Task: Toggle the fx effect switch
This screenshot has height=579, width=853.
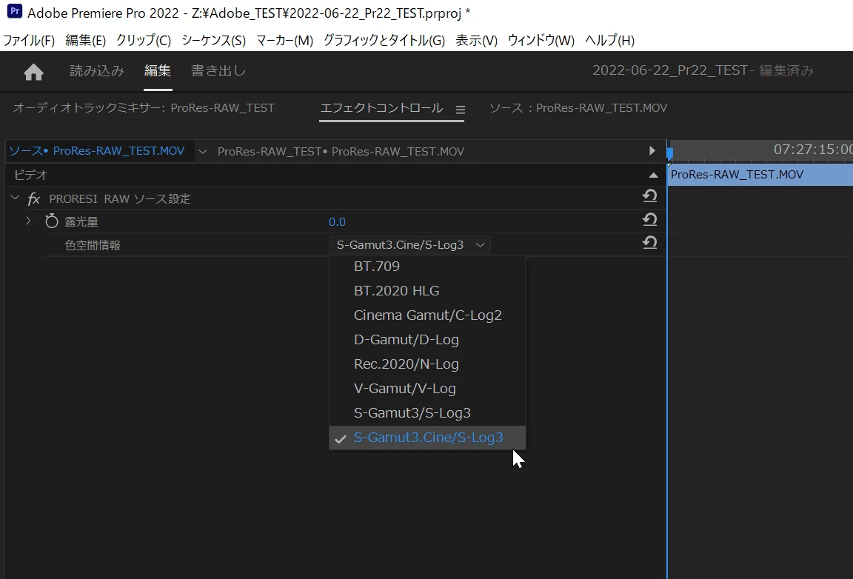Action: point(34,198)
